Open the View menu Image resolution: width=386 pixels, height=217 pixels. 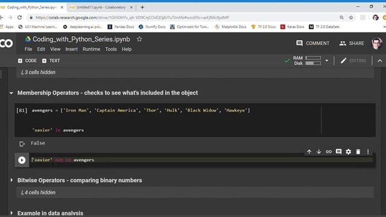point(55,49)
